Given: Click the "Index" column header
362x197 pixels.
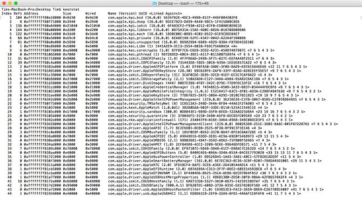Looking at the screenshot, I should (6, 13).
